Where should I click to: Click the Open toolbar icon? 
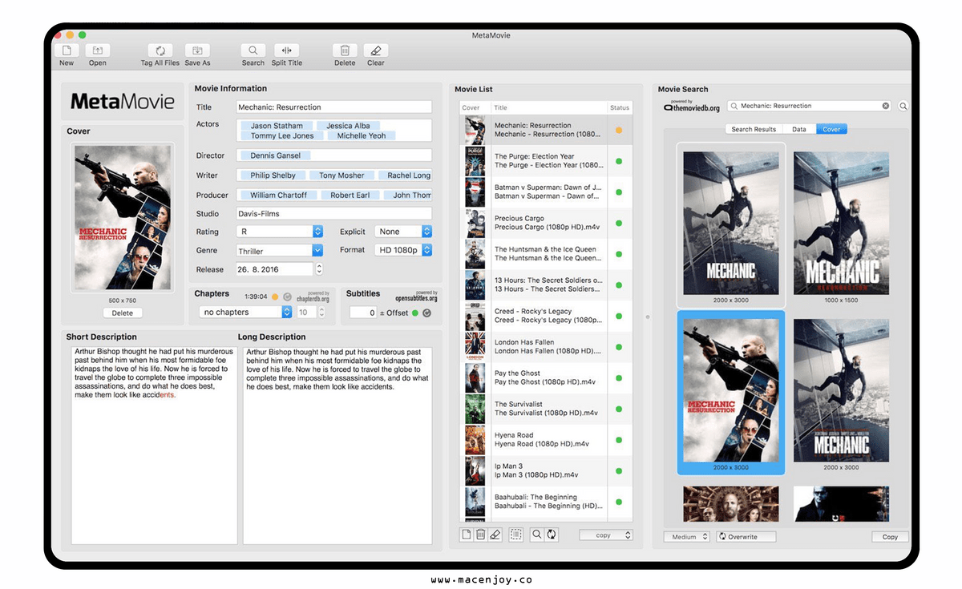coord(98,50)
